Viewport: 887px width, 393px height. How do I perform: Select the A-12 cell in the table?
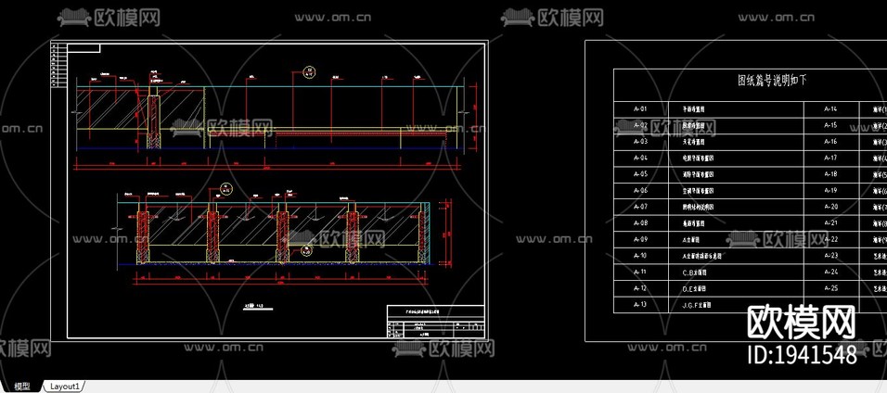[641, 288]
